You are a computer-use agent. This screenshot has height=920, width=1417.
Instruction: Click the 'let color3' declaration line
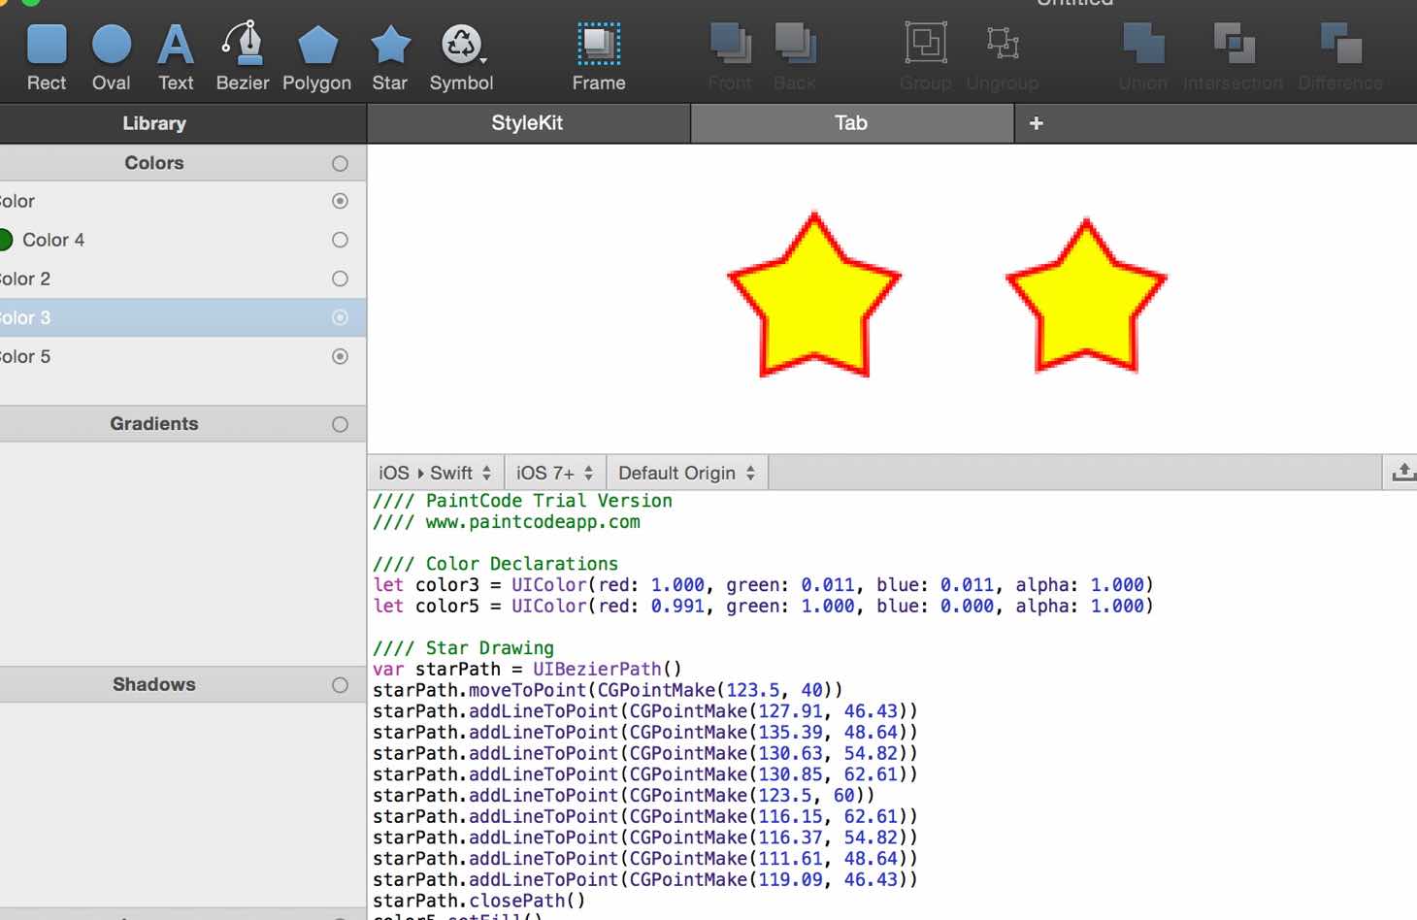(763, 585)
